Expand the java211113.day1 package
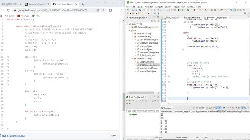This screenshot has width=250, height=140. coord(132,33)
